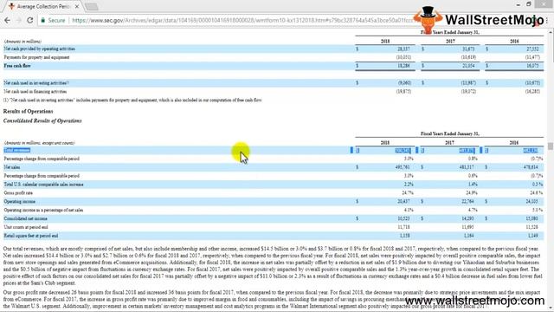This screenshot has height=312, width=554.
Task: Close the Average Collection Period tab
Action: (77, 6)
